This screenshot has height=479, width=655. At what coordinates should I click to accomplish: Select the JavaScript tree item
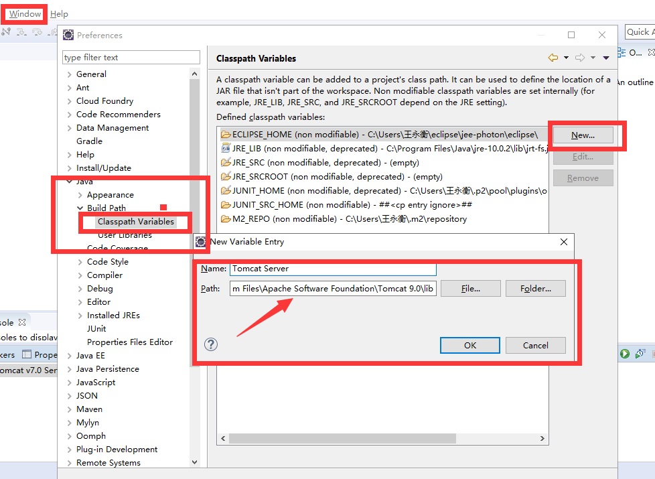pyautogui.click(x=96, y=382)
